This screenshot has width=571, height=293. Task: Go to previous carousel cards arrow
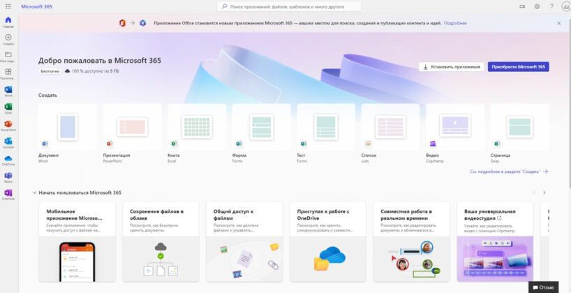click(x=534, y=193)
